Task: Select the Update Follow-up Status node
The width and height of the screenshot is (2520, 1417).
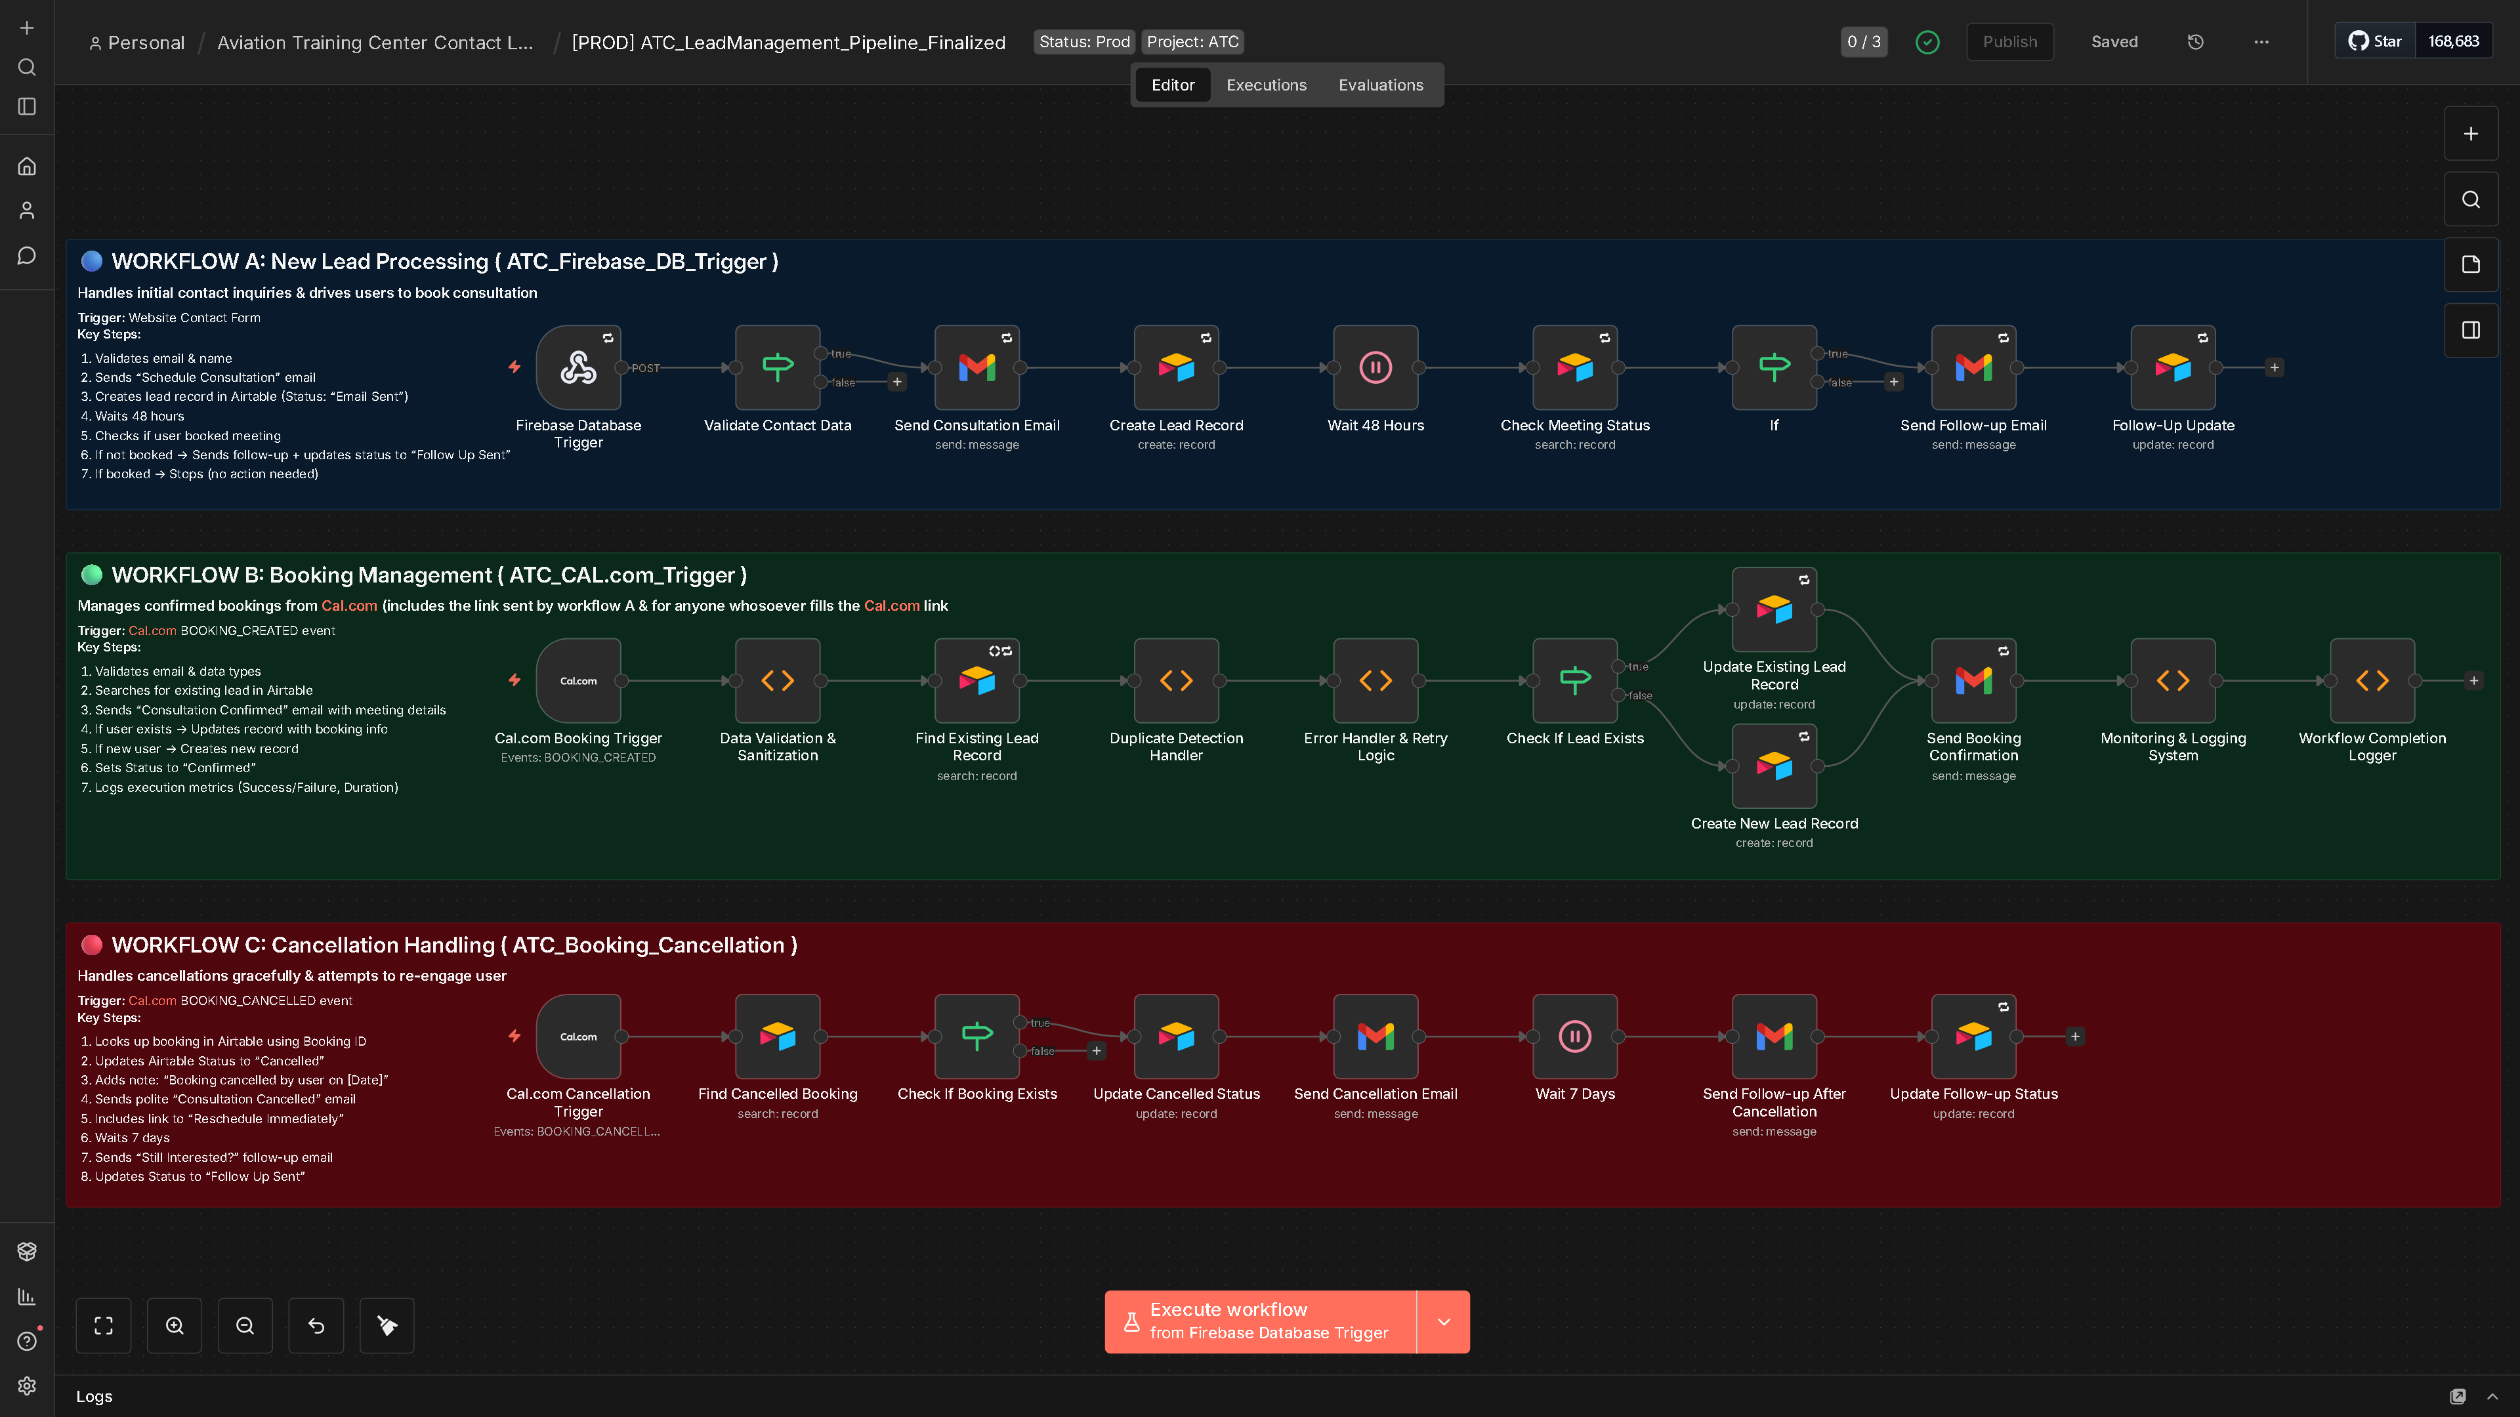Action: [x=1973, y=1037]
